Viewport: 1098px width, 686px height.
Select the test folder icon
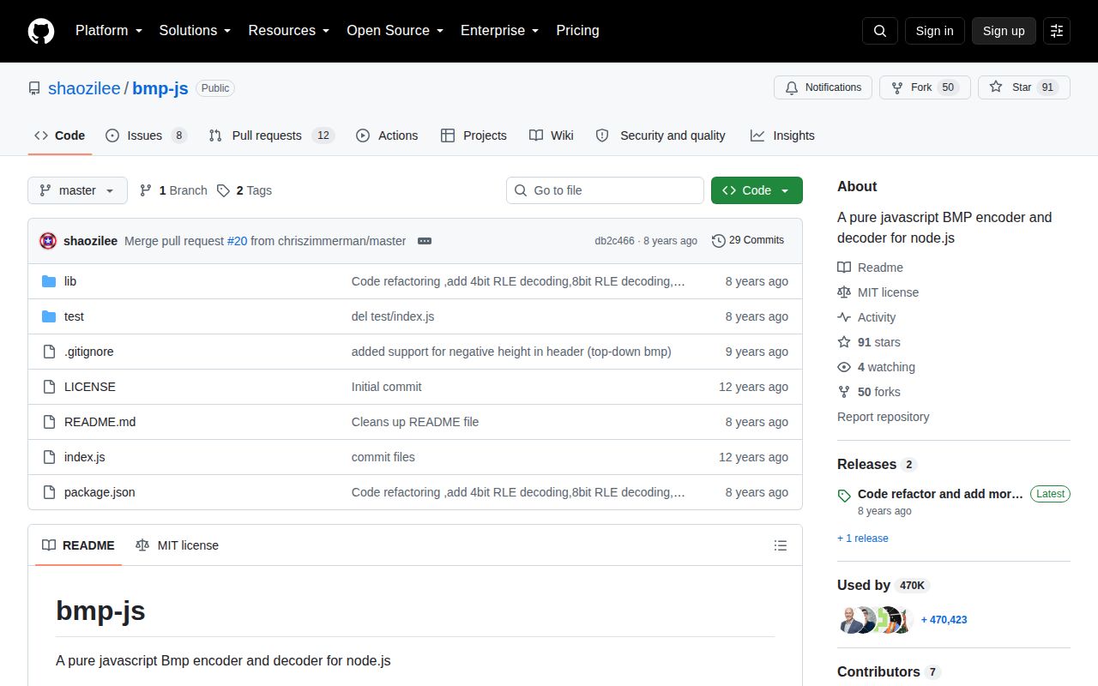point(49,316)
